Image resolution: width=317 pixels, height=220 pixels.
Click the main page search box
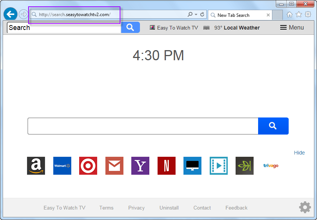tap(143, 126)
